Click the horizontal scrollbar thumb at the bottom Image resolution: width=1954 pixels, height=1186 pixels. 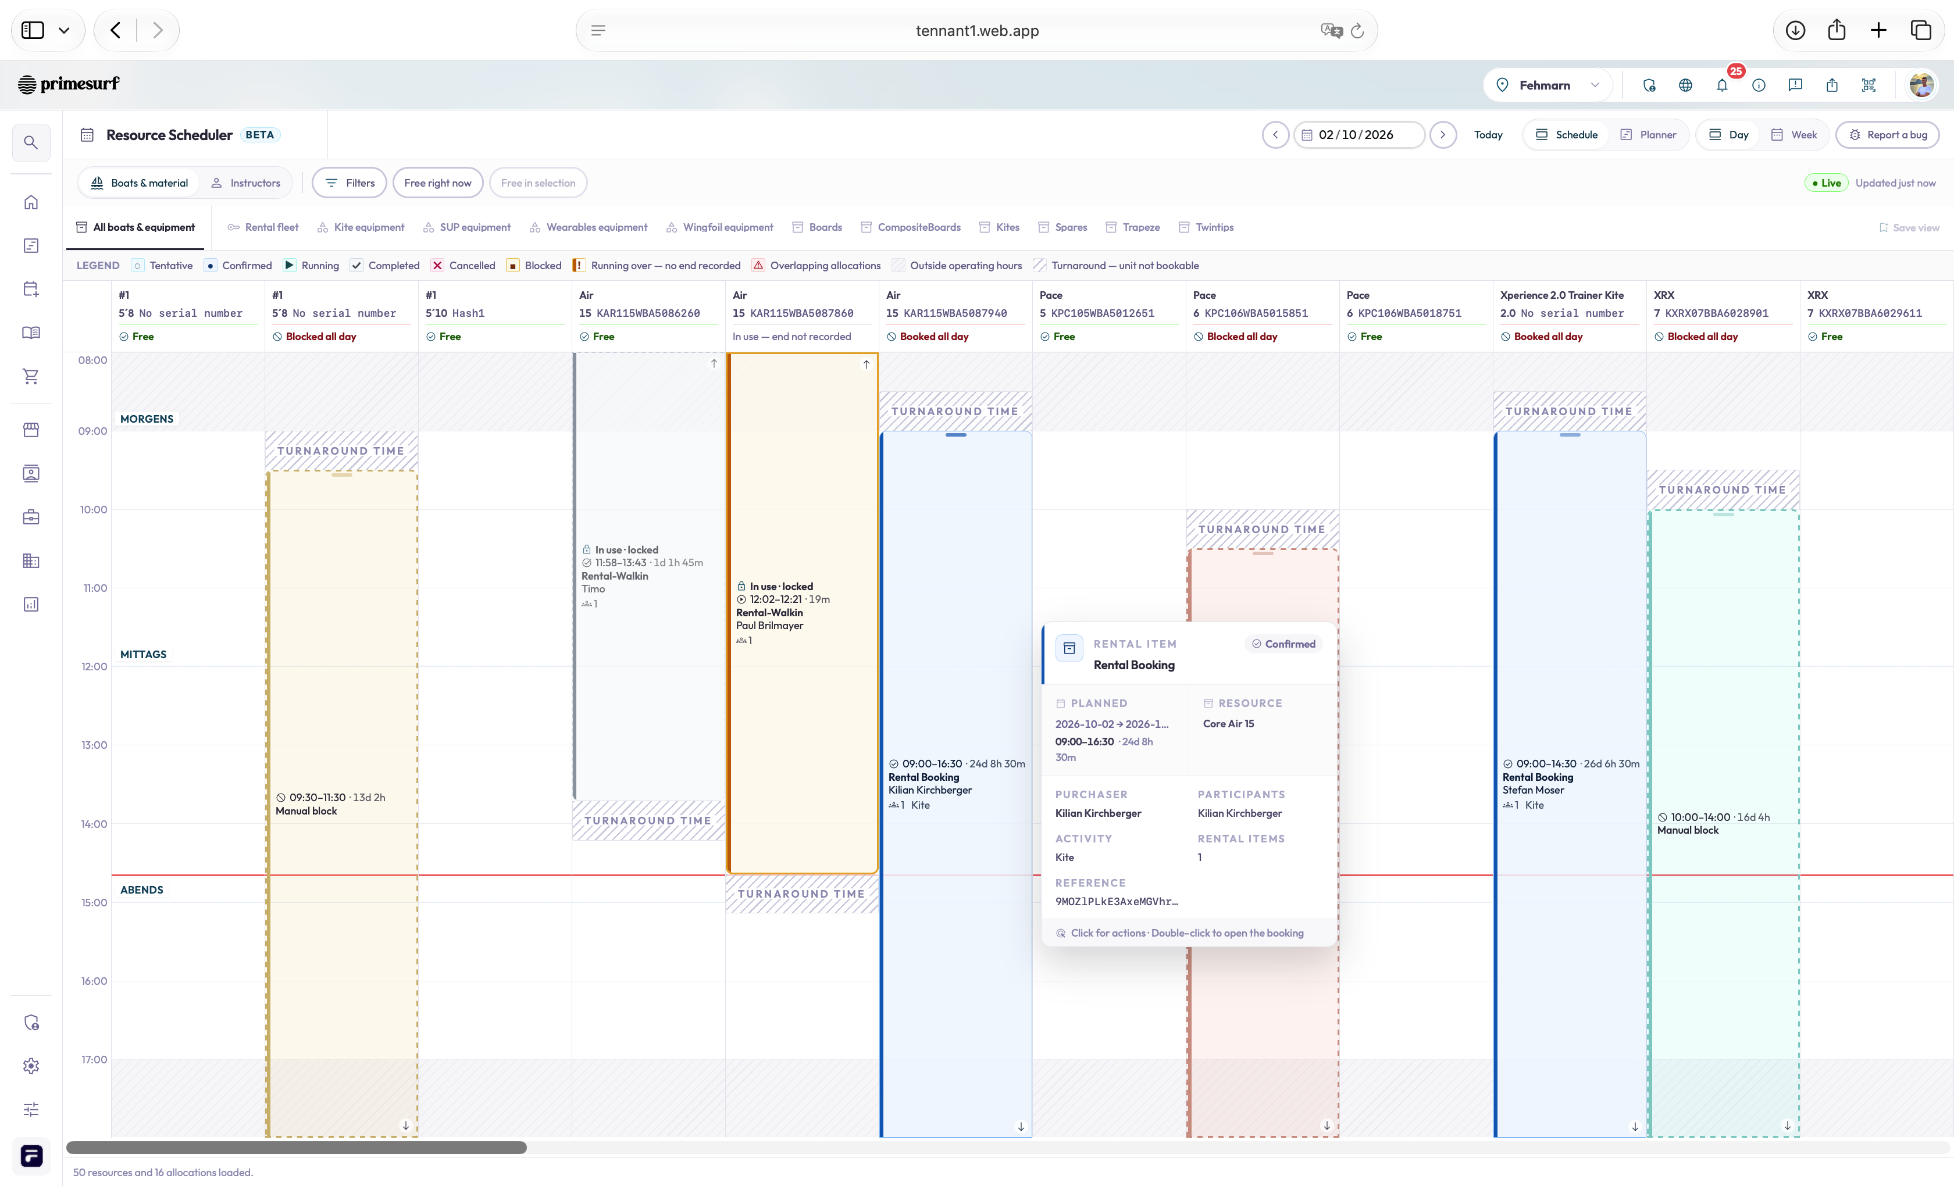[297, 1147]
